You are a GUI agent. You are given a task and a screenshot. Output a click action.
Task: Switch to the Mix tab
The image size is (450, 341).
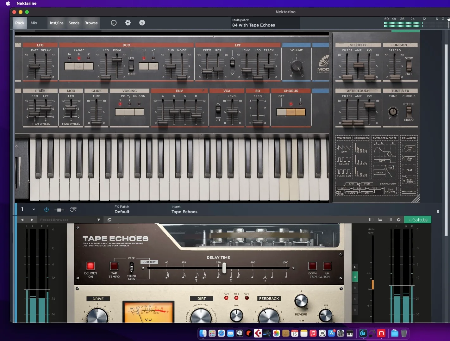34,23
